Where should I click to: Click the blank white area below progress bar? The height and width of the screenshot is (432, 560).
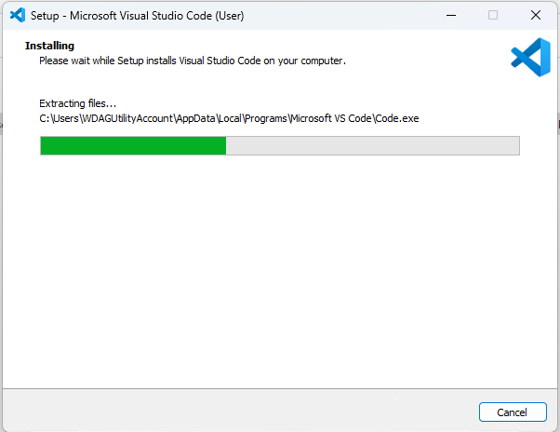[x=279, y=270]
